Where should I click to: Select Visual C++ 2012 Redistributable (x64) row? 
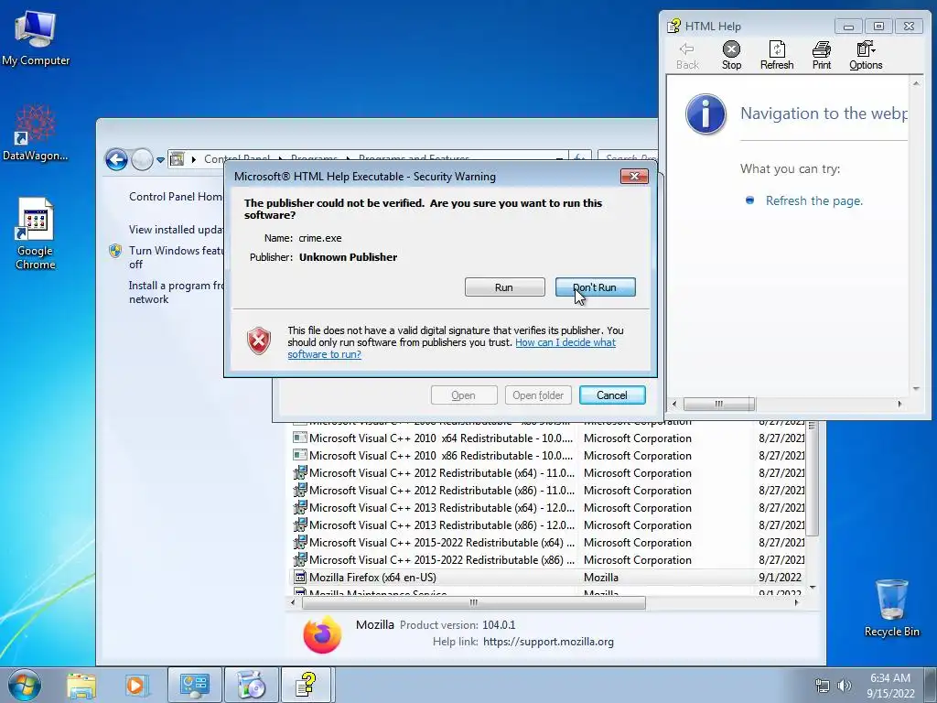tap(547, 473)
